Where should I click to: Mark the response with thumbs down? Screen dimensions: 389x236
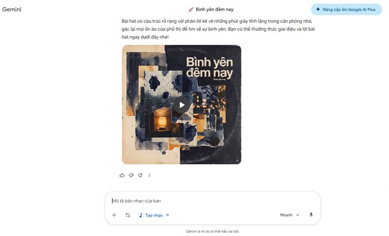tap(131, 175)
